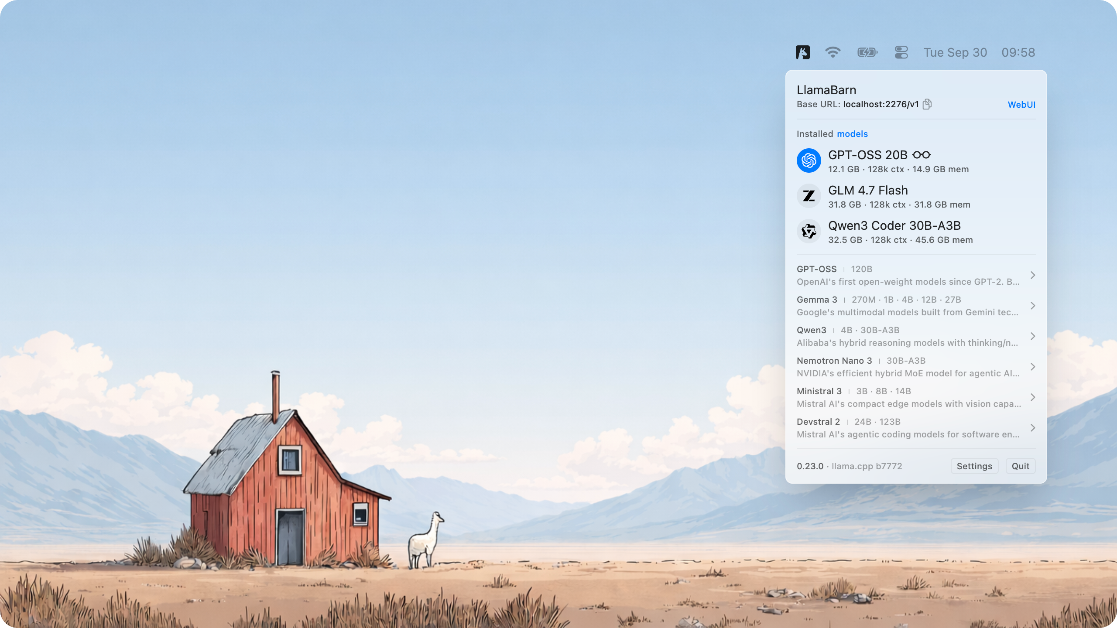
Task: Click the LlamaBarn llama icon in menu bar
Action: coord(802,52)
